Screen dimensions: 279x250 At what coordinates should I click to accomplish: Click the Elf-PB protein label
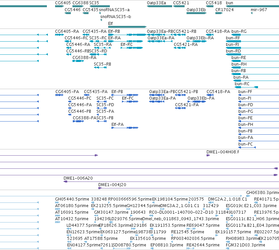click(x=117, y=91)
